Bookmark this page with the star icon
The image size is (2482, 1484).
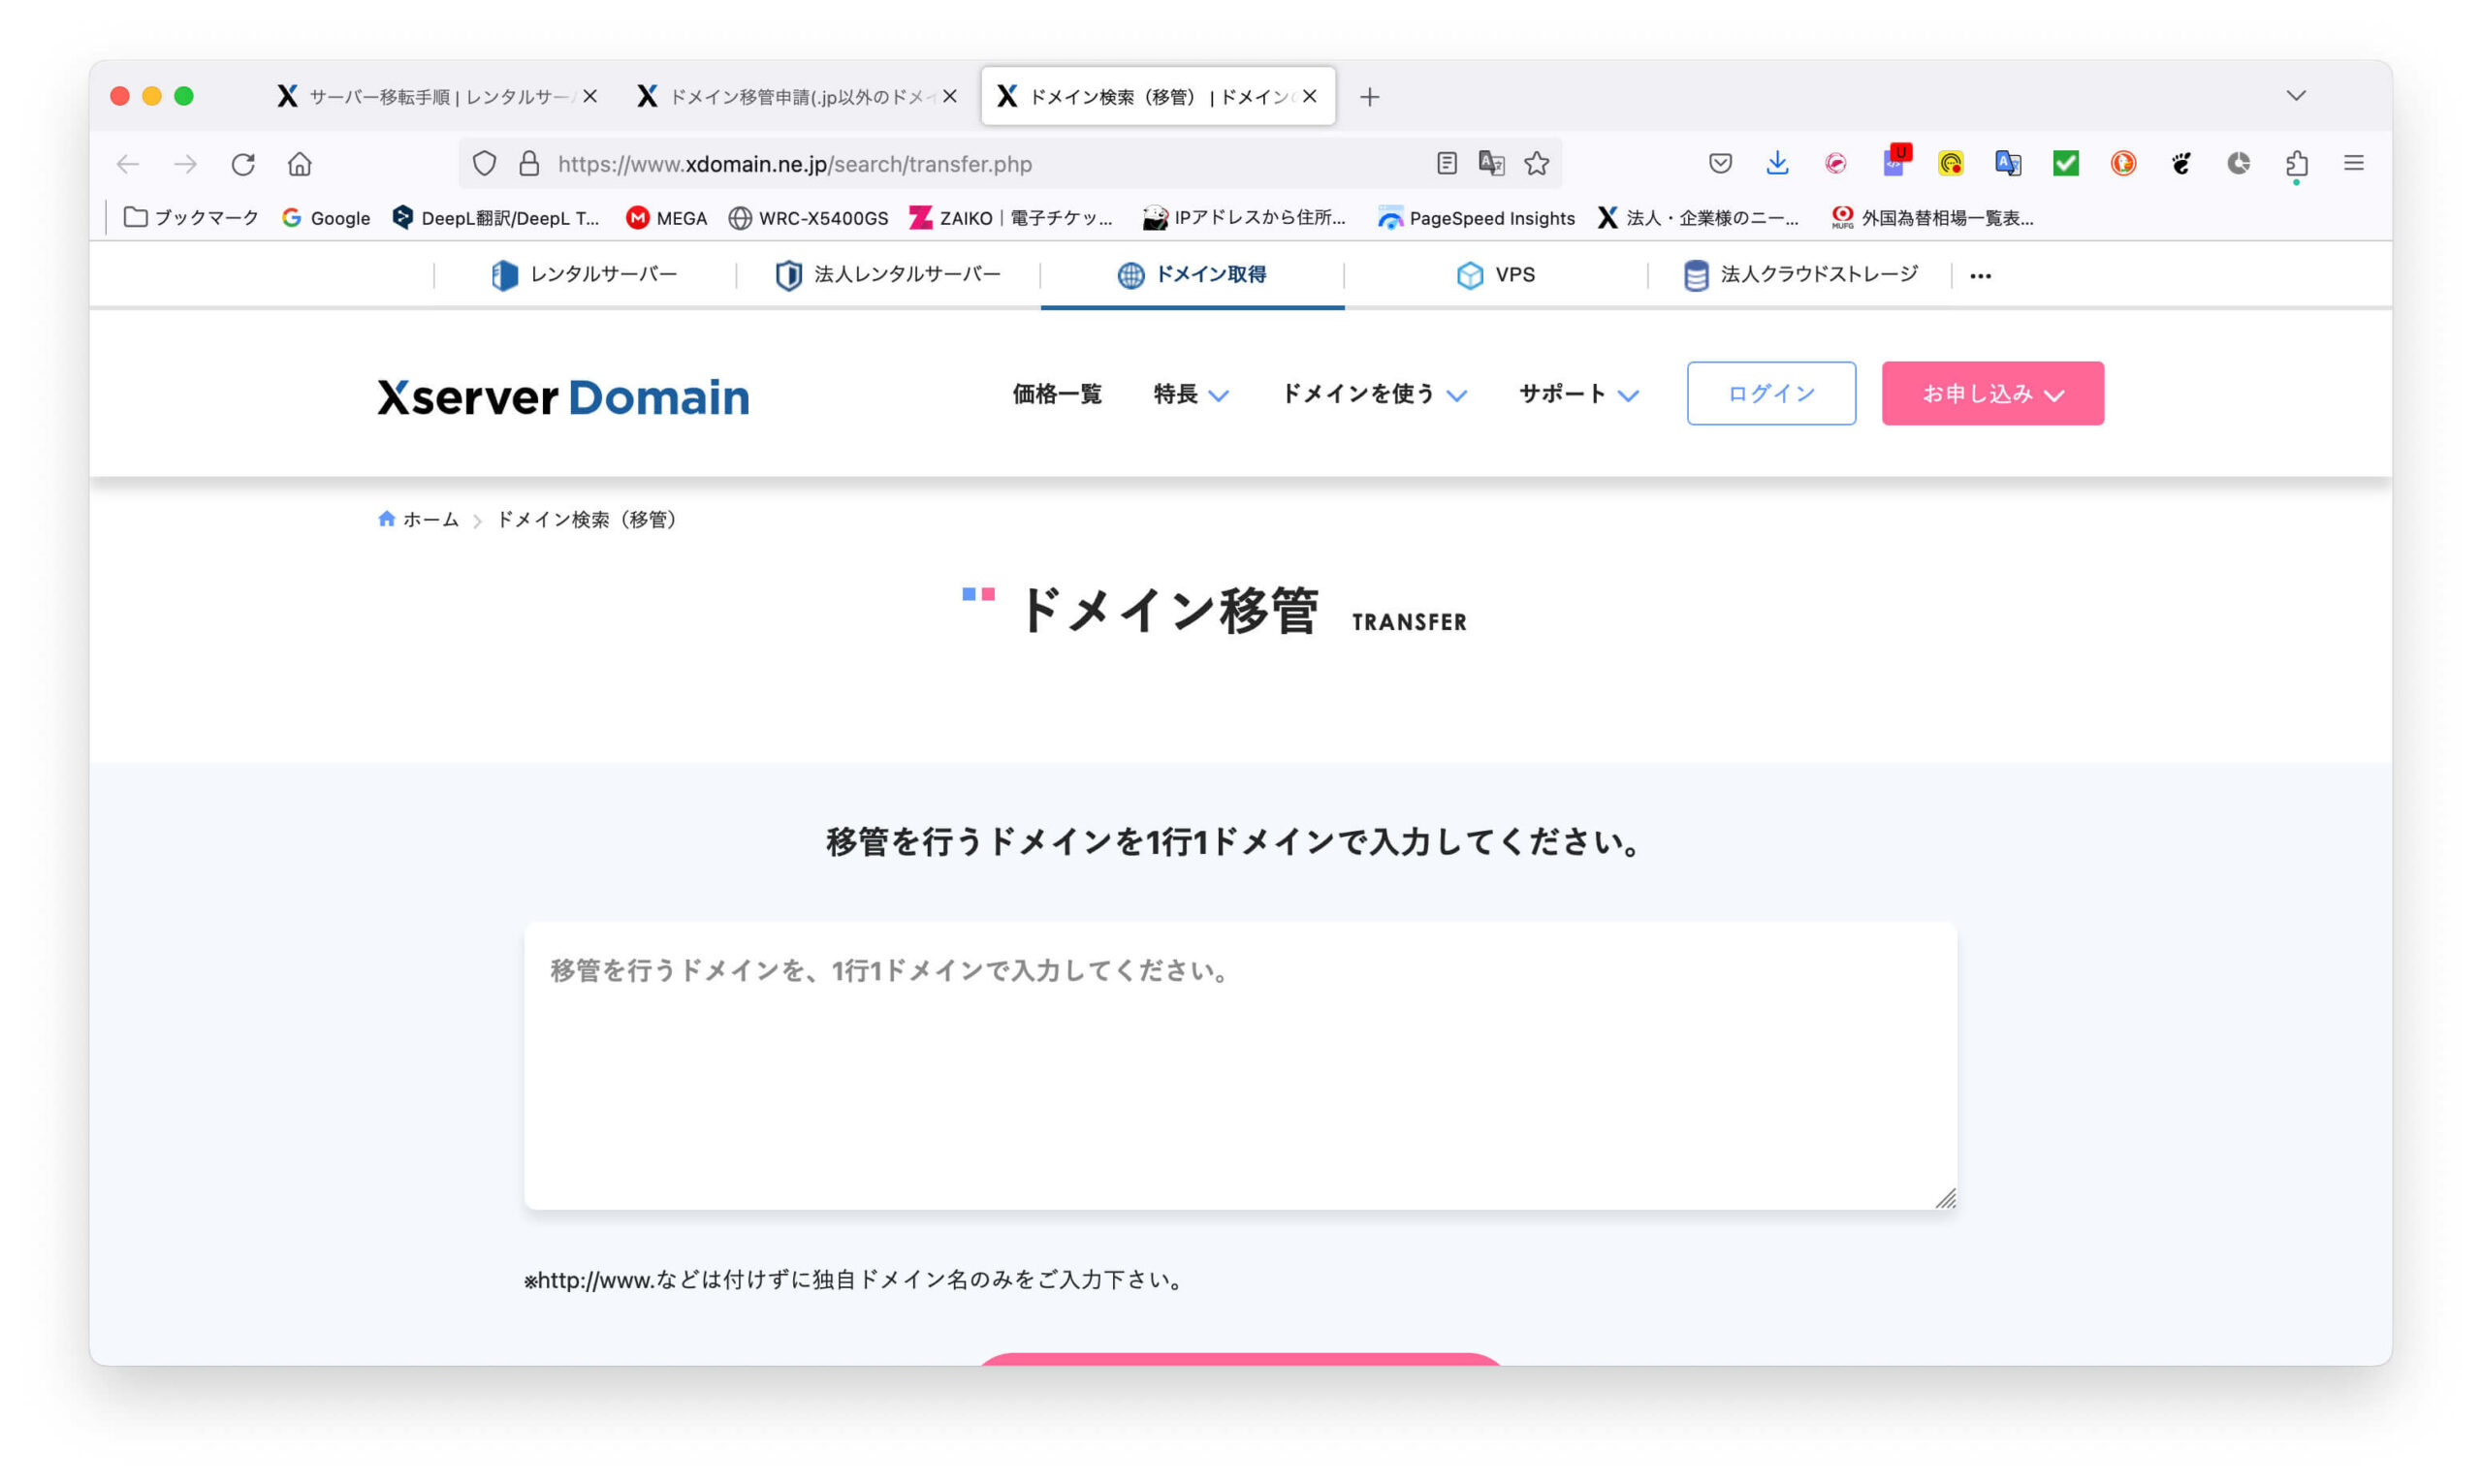[x=1537, y=163]
